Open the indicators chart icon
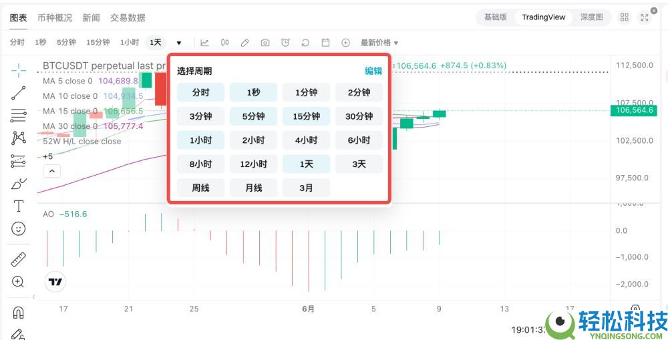This screenshot has height=340, width=668. [x=204, y=43]
